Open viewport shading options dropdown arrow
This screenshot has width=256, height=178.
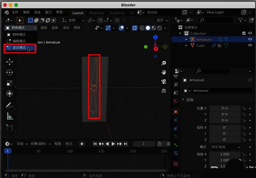point(165,28)
